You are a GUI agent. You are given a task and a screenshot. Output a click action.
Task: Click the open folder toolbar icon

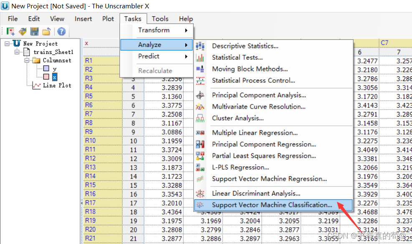46,32
